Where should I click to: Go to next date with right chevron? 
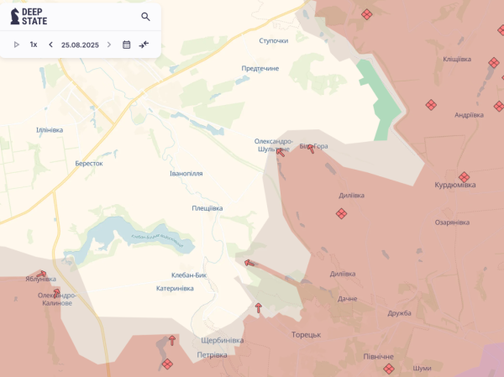tap(109, 45)
